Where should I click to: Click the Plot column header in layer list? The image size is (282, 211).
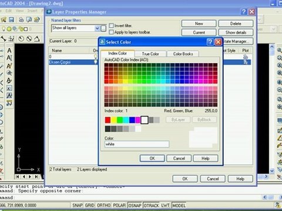click(x=246, y=50)
